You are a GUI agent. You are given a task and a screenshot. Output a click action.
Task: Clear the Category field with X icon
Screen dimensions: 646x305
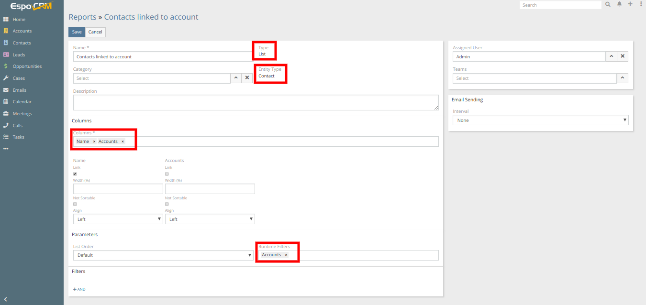click(x=247, y=78)
